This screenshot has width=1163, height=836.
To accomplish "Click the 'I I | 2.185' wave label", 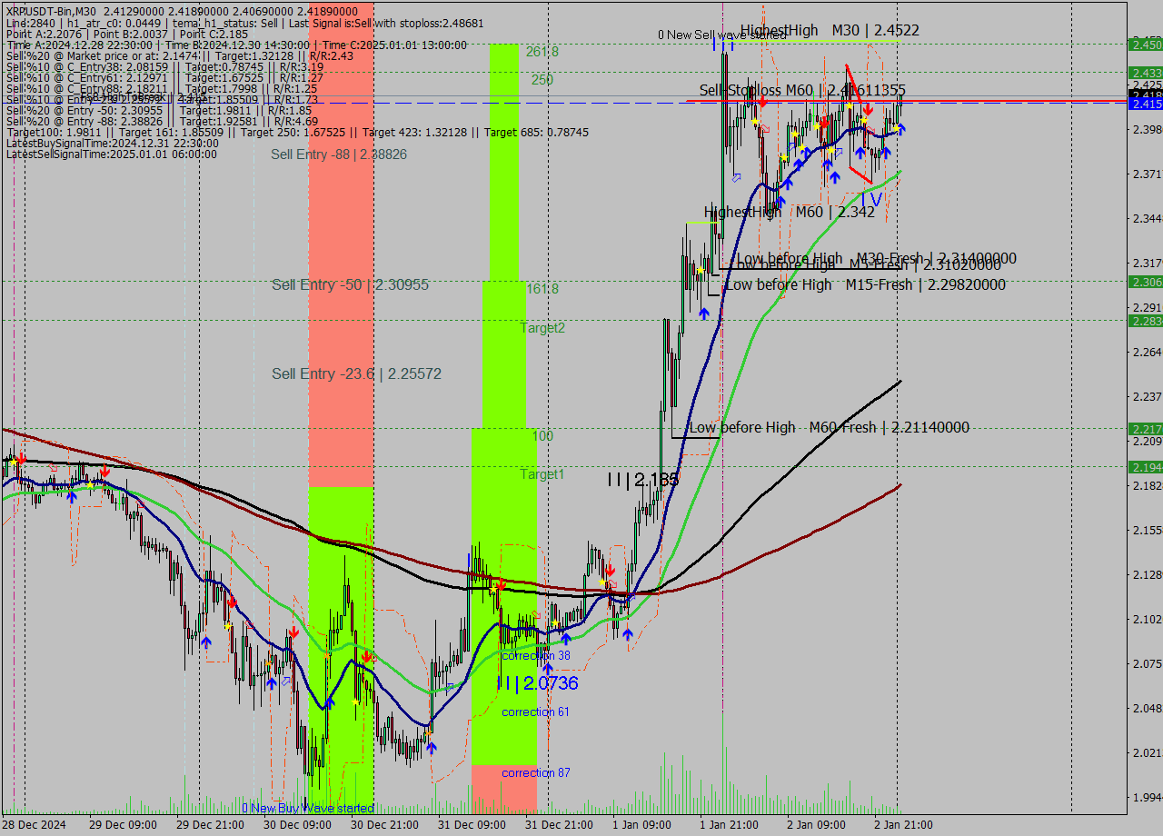I will [643, 480].
